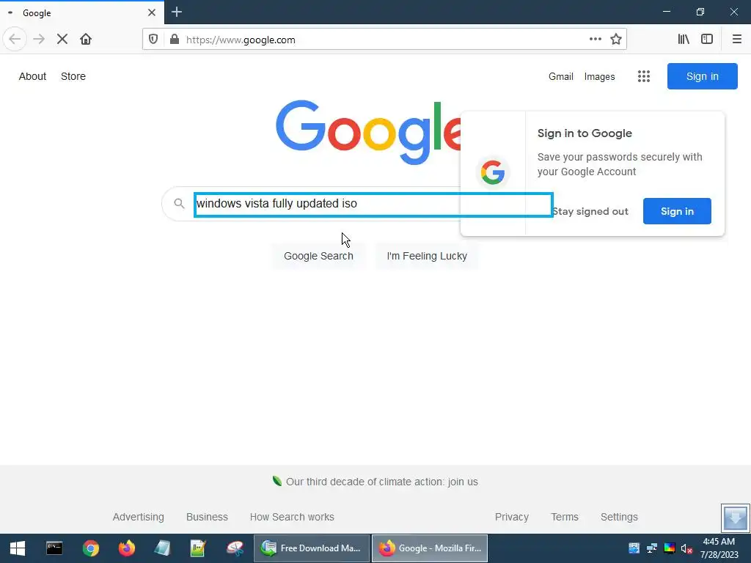Choose Stay signed out
Viewport: 751px width, 563px height.
click(x=590, y=212)
